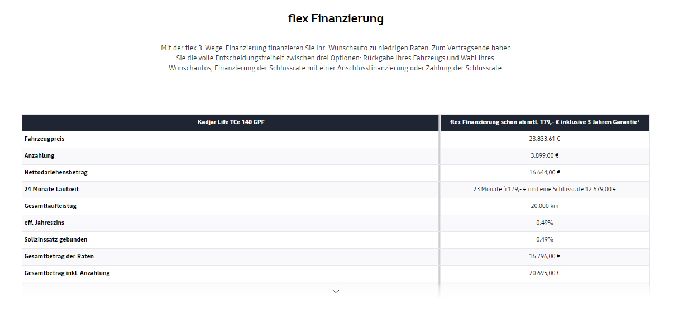Viewport: 678px width, 317px height.
Task: Click the flex Finanzierung heading
Action: (336, 18)
